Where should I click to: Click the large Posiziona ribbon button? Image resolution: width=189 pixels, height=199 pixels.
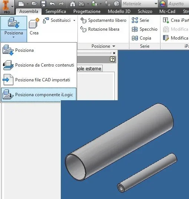[x=14, y=23]
